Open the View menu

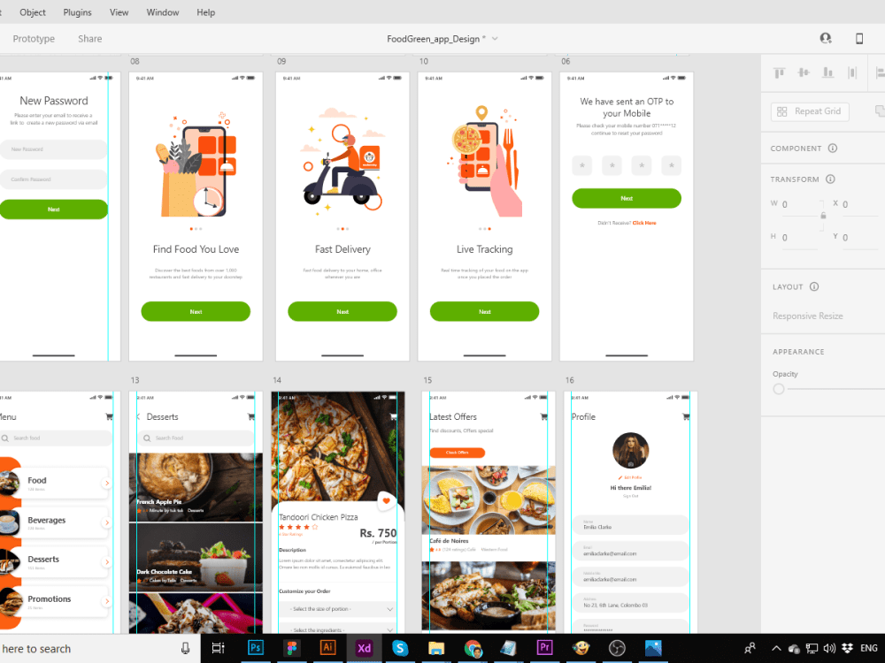[119, 12]
